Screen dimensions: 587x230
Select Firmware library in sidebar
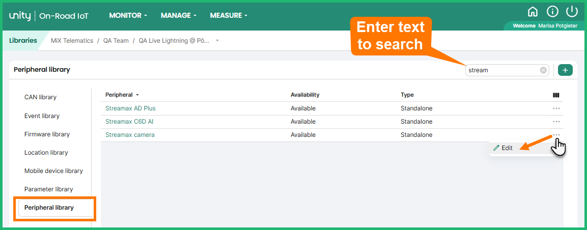47,134
